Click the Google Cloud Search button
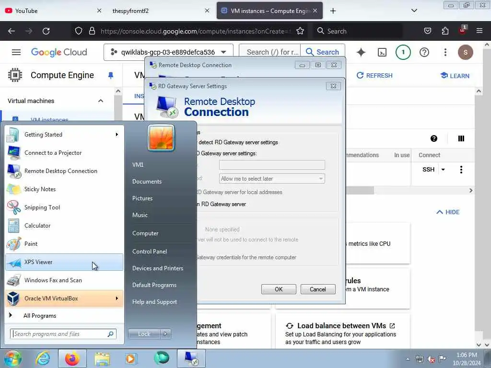The width and height of the screenshot is (491, 368). click(x=323, y=52)
